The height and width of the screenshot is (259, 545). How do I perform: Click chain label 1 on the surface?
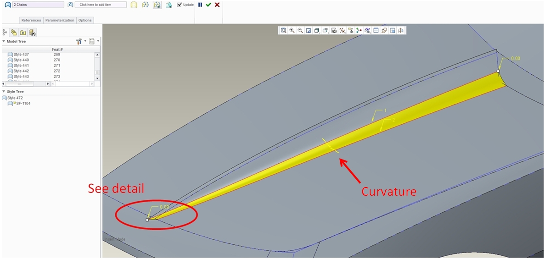tap(385, 110)
